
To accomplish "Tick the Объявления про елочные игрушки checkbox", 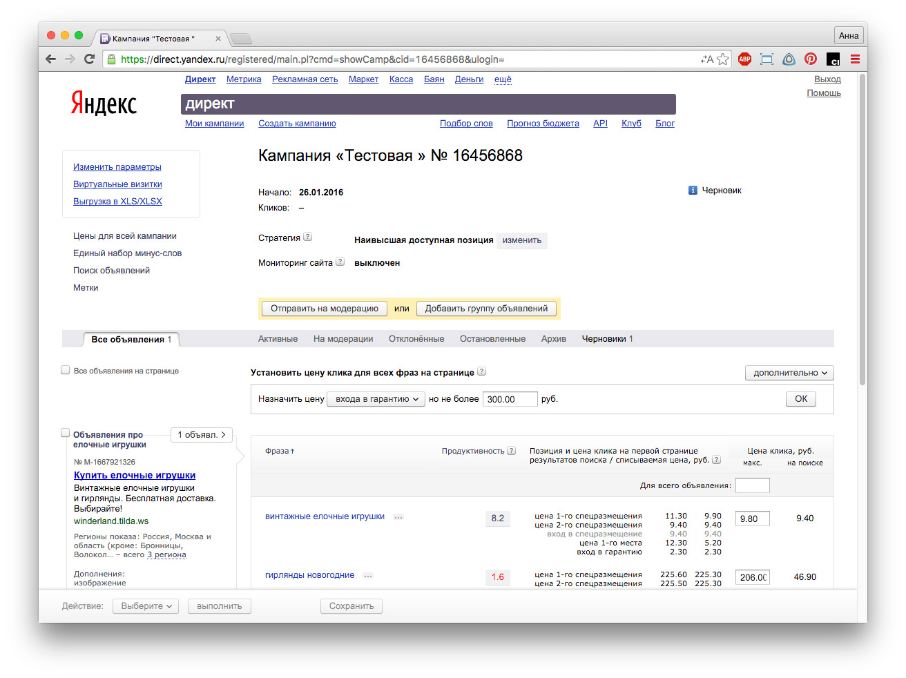I will click(66, 433).
